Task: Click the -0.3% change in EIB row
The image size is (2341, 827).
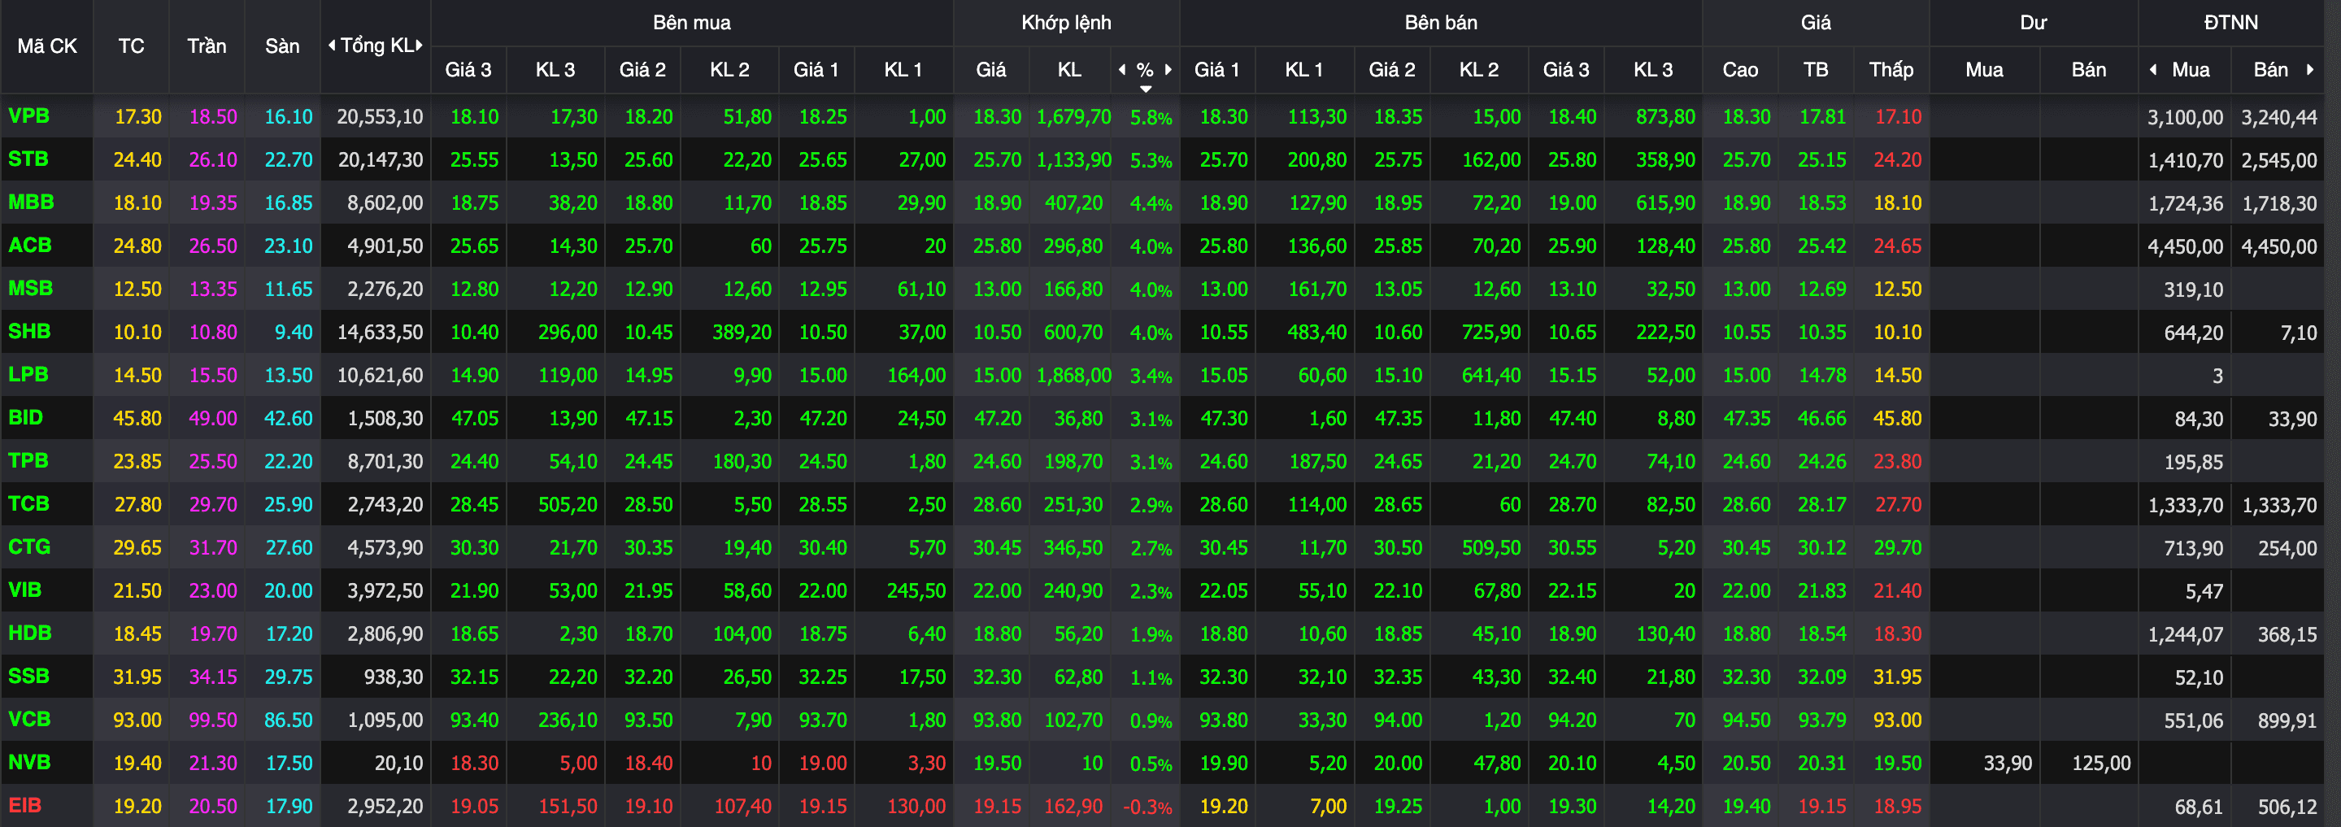Action: 1147,807
